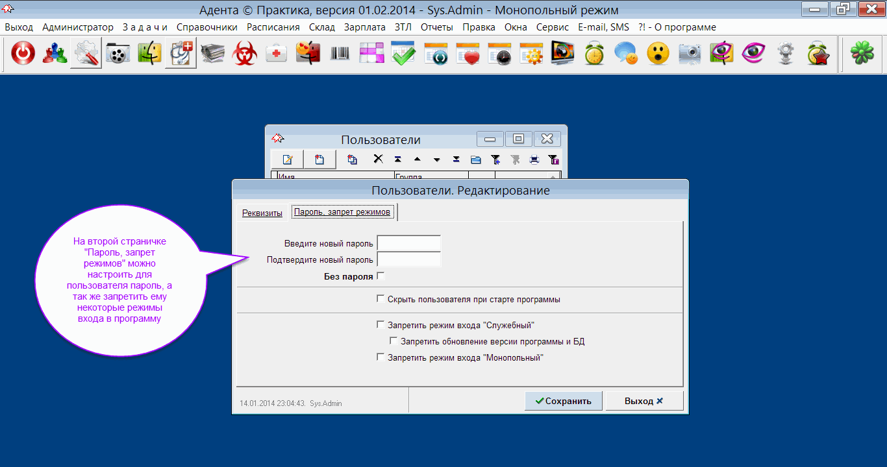Click the green flower icon at toolbar end
The image size is (887, 467).
(862, 54)
